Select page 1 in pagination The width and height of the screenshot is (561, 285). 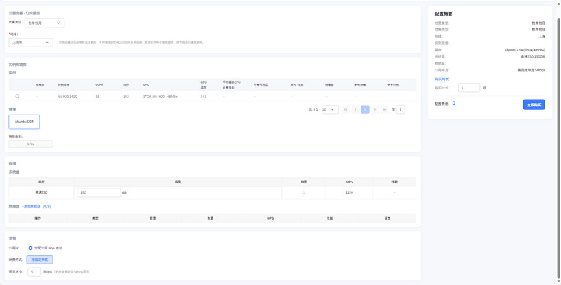point(365,109)
